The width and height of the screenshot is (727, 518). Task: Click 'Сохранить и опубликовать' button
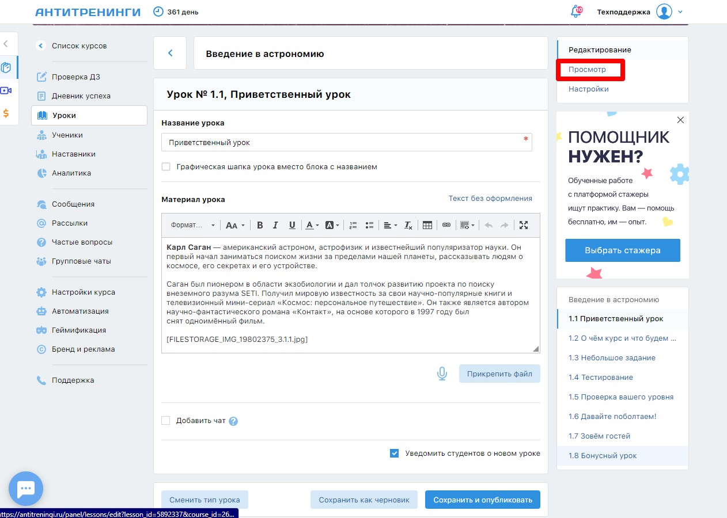(482, 500)
